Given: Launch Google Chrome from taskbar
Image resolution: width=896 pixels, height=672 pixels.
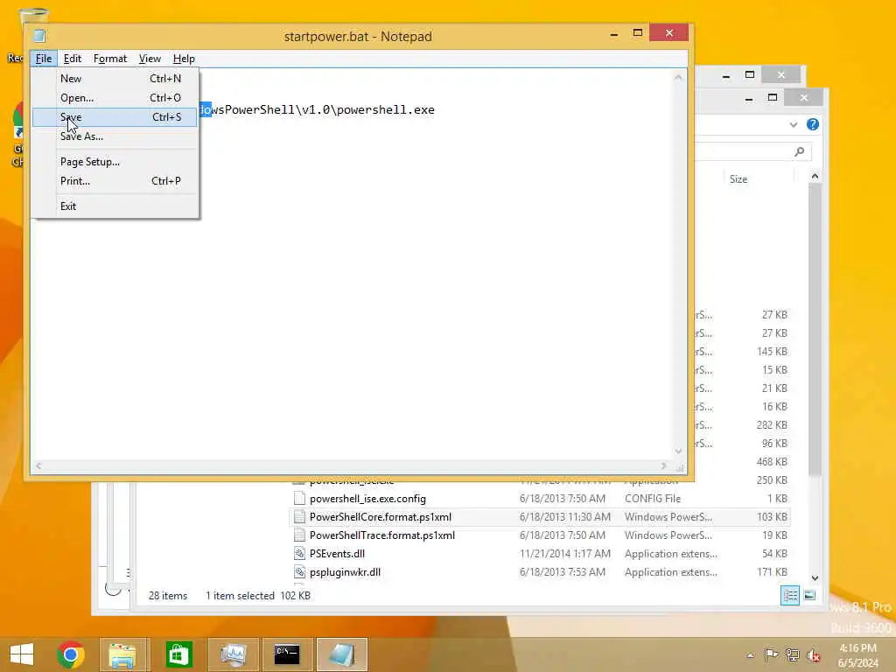Looking at the screenshot, I should (71, 654).
